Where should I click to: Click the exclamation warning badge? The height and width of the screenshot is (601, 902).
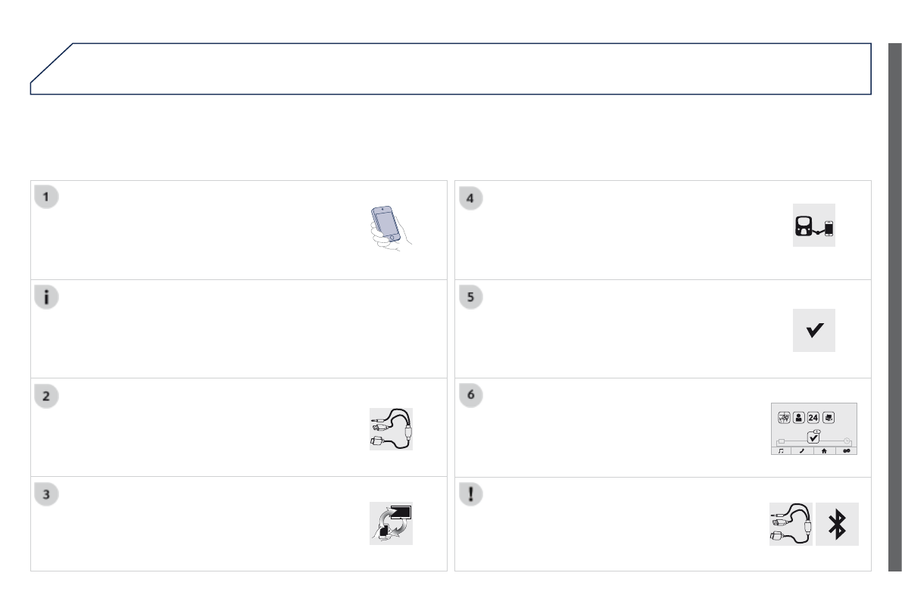click(470, 494)
